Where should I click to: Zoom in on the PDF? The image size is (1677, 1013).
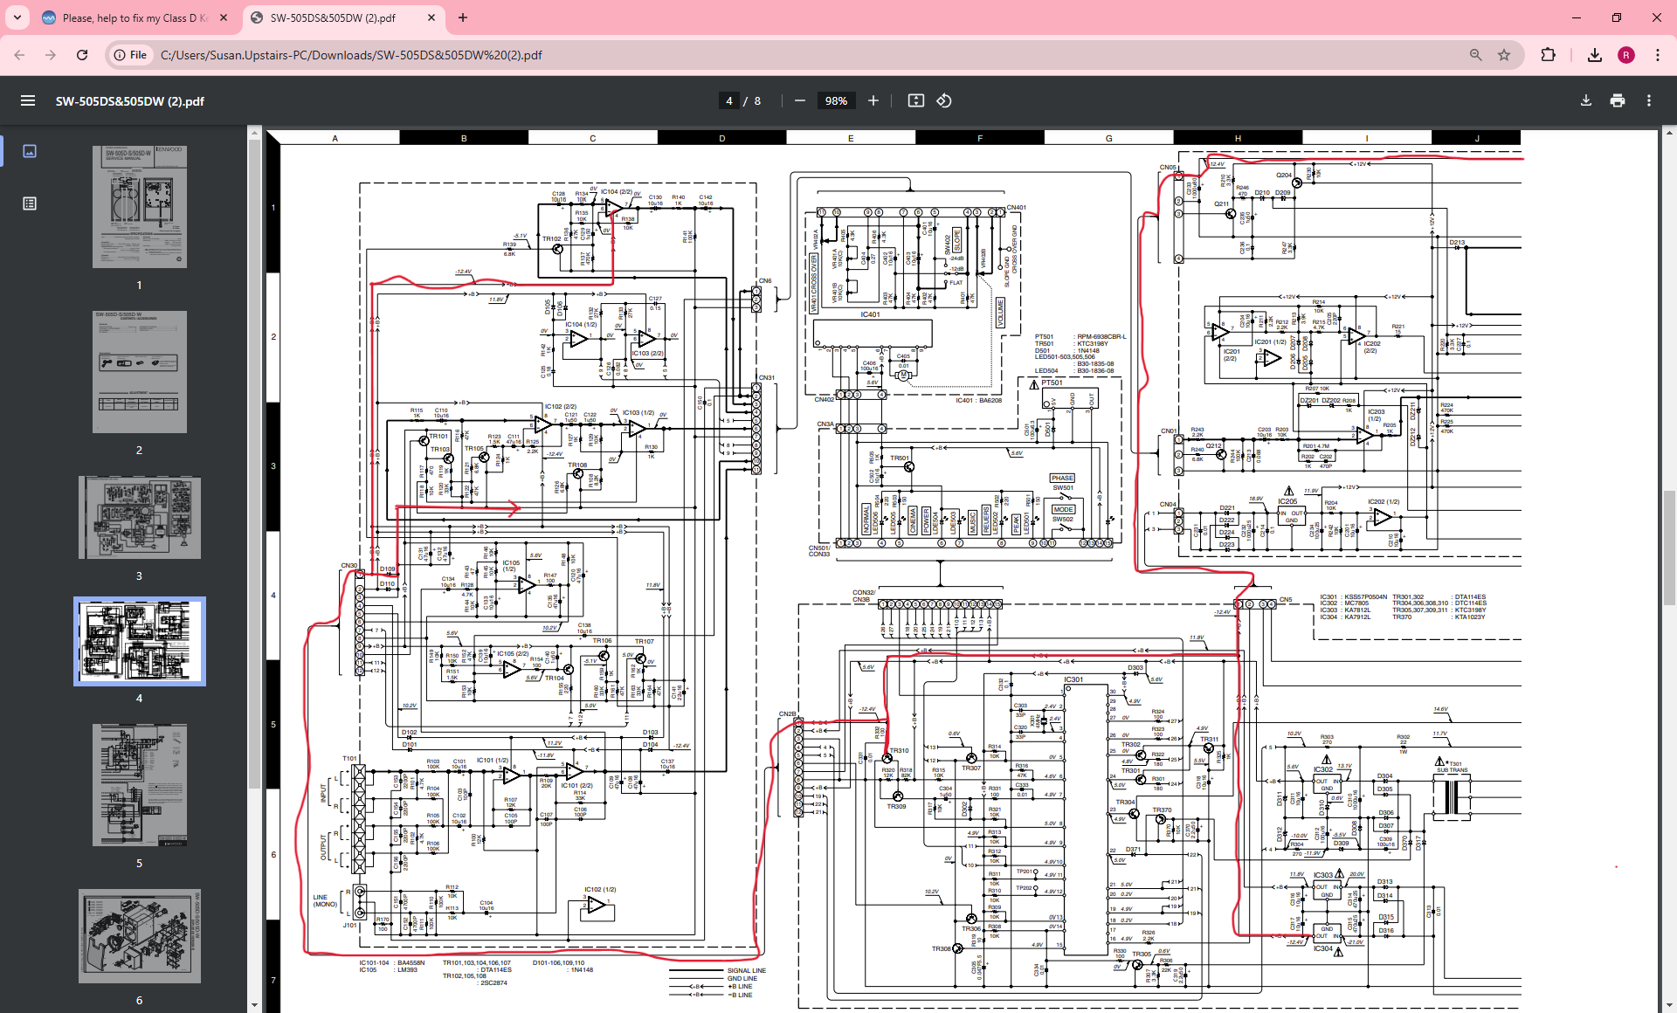point(873,101)
